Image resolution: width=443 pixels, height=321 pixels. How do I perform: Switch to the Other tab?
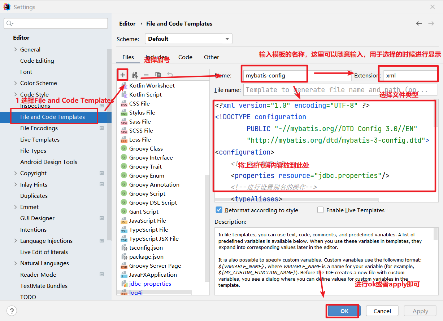pyautogui.click(x=212, y=57)
